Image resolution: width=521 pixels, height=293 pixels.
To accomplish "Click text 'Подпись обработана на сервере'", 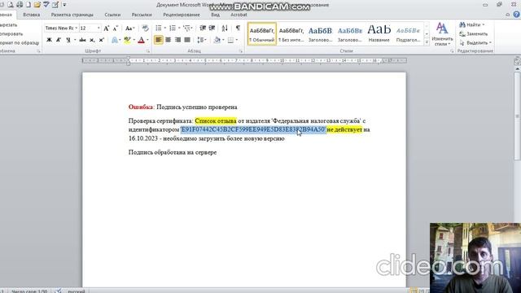I will point(173,152).
